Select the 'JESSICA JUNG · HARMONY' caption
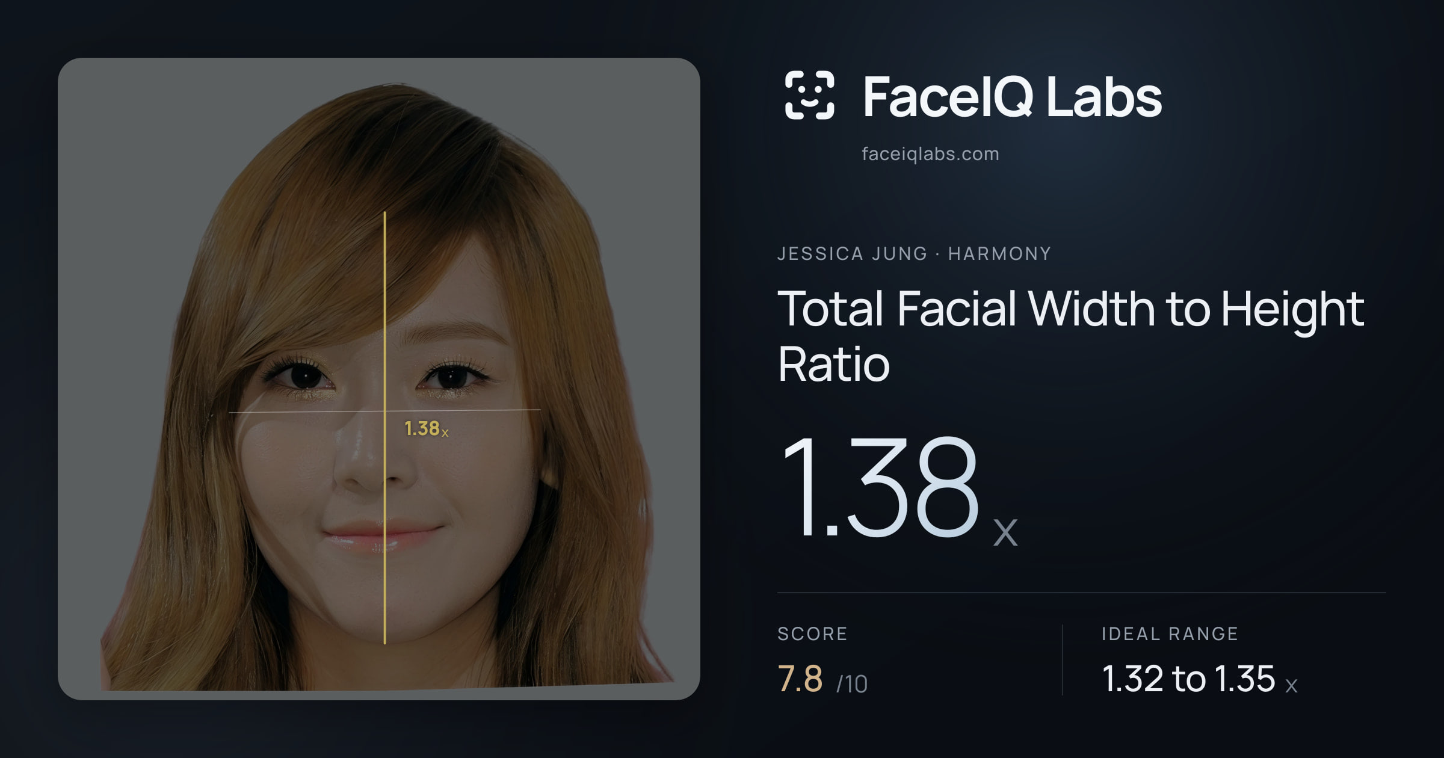The image size is (1444, 758). (914, 253)
